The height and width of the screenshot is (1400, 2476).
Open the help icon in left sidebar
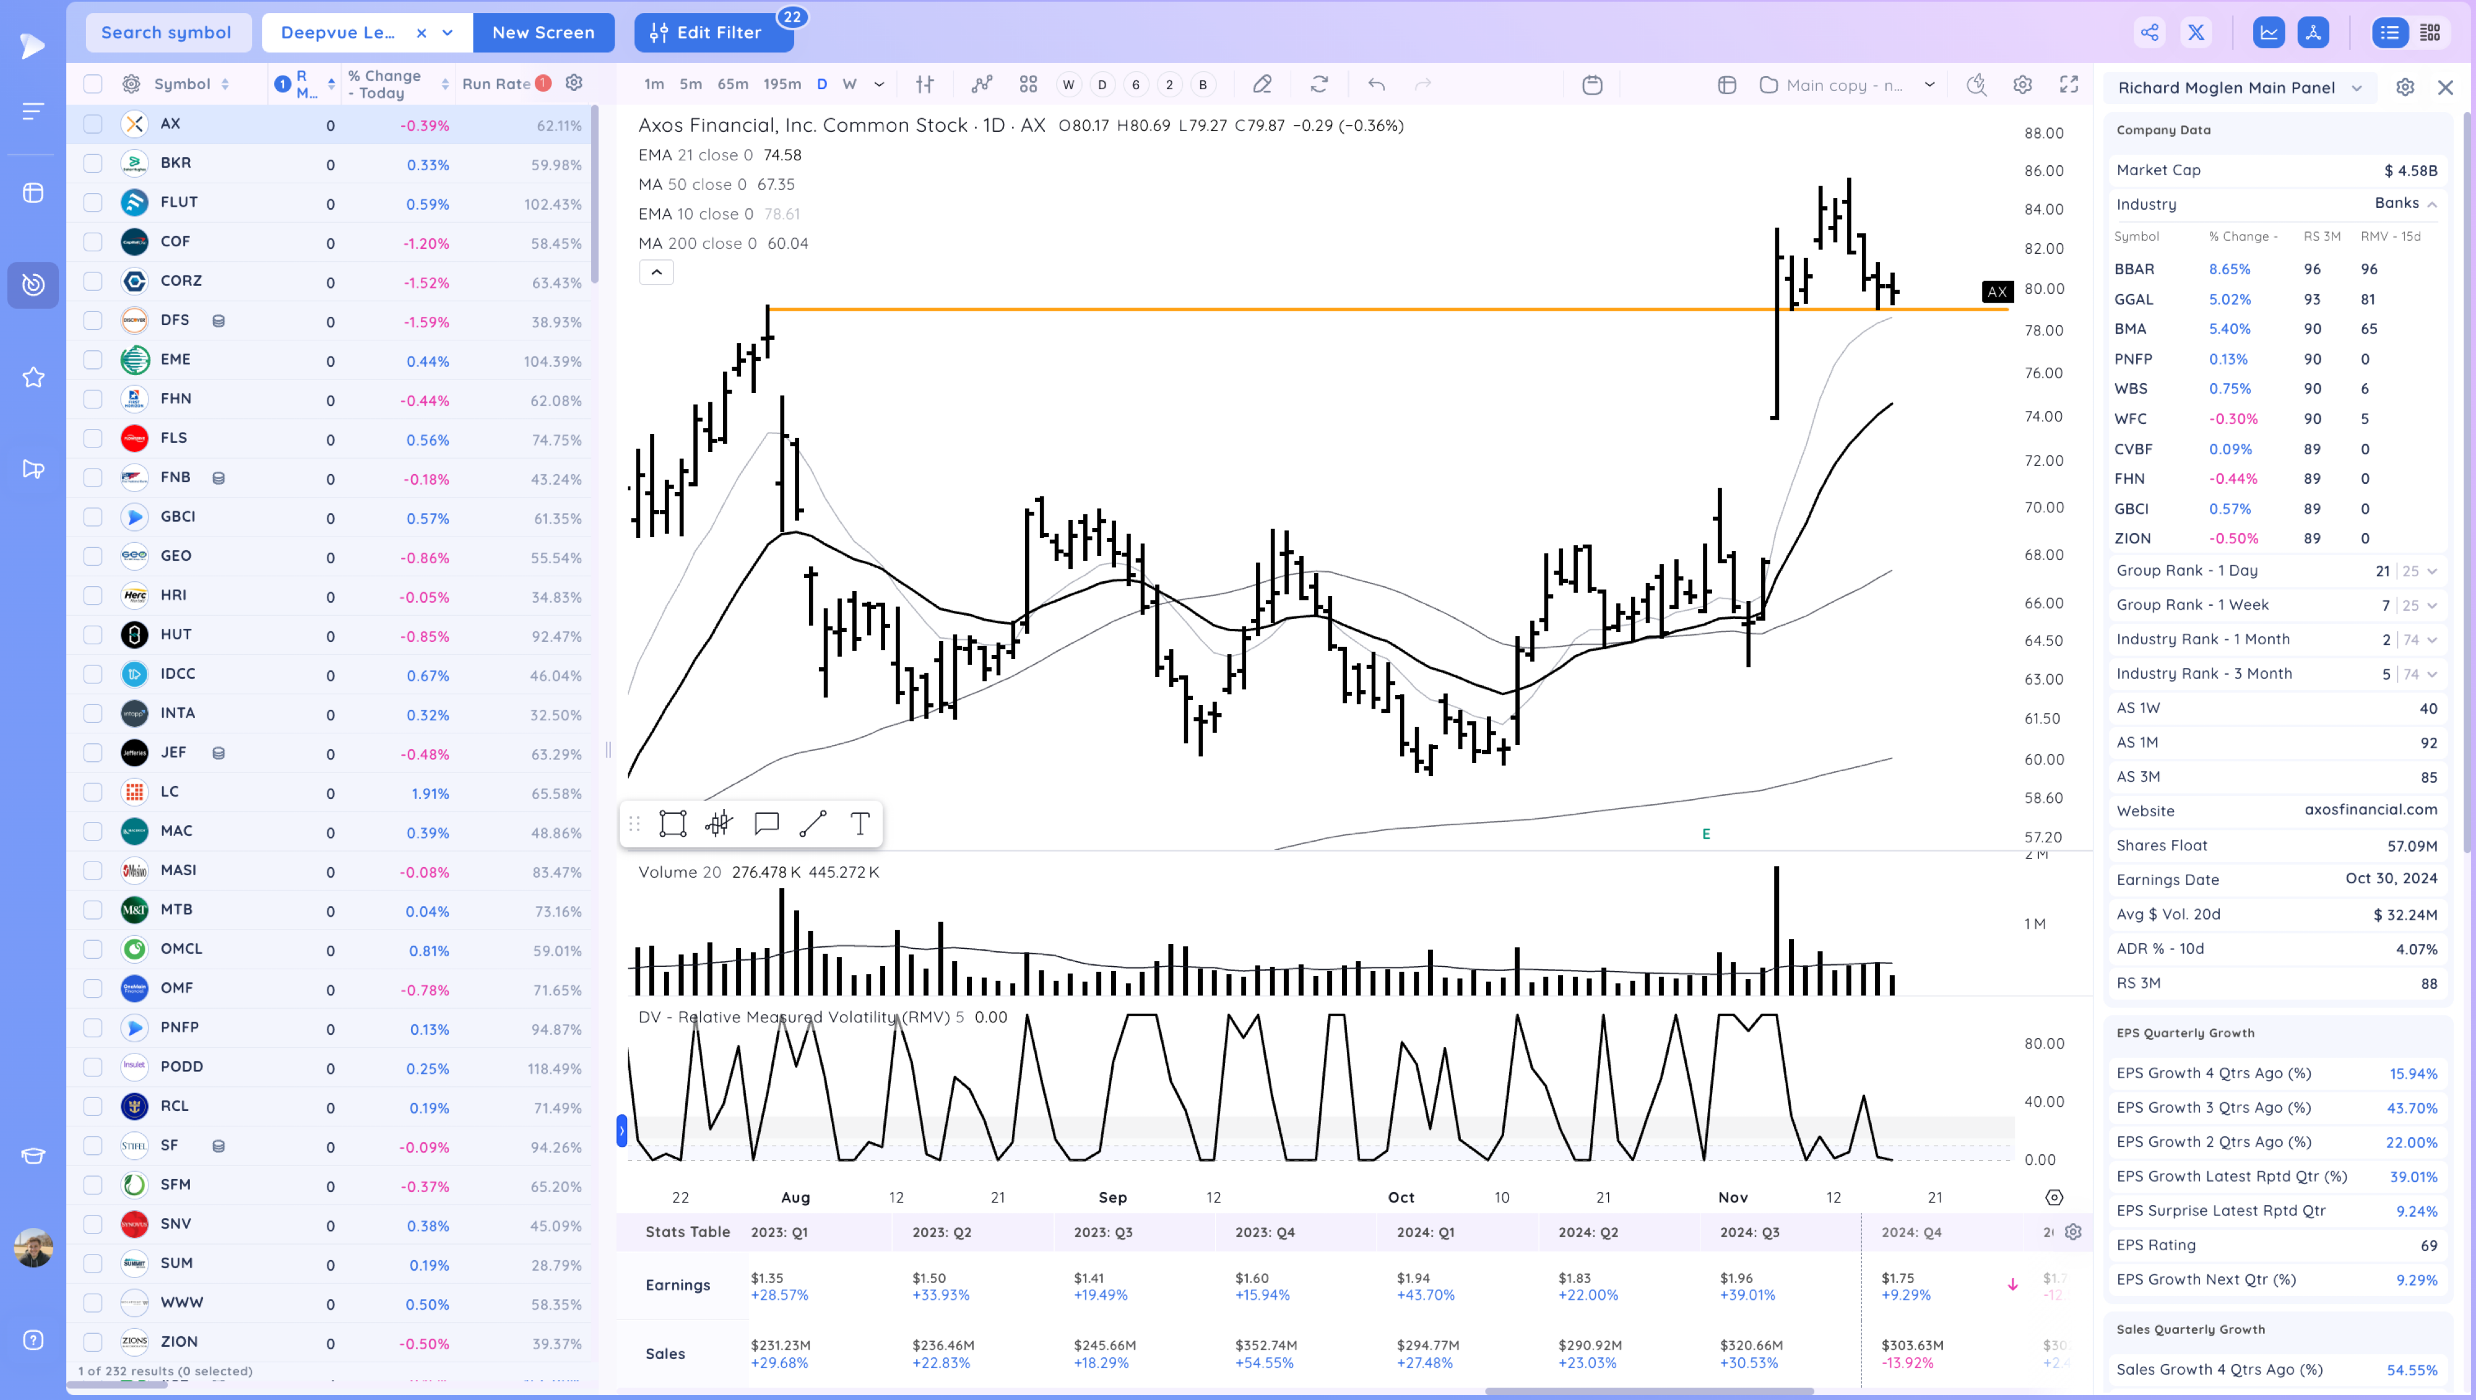click(33, 1339)
